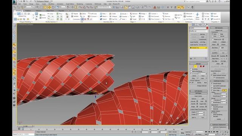Image resolution: width=242 pixels, height=136 pixels.
Task: Switch to the Object Paint ribbon tab
Action: 50,11
